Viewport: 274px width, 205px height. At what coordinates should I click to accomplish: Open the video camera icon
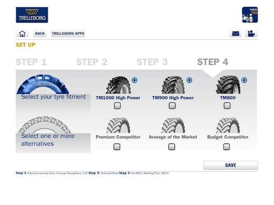click(x=251, y=34)
